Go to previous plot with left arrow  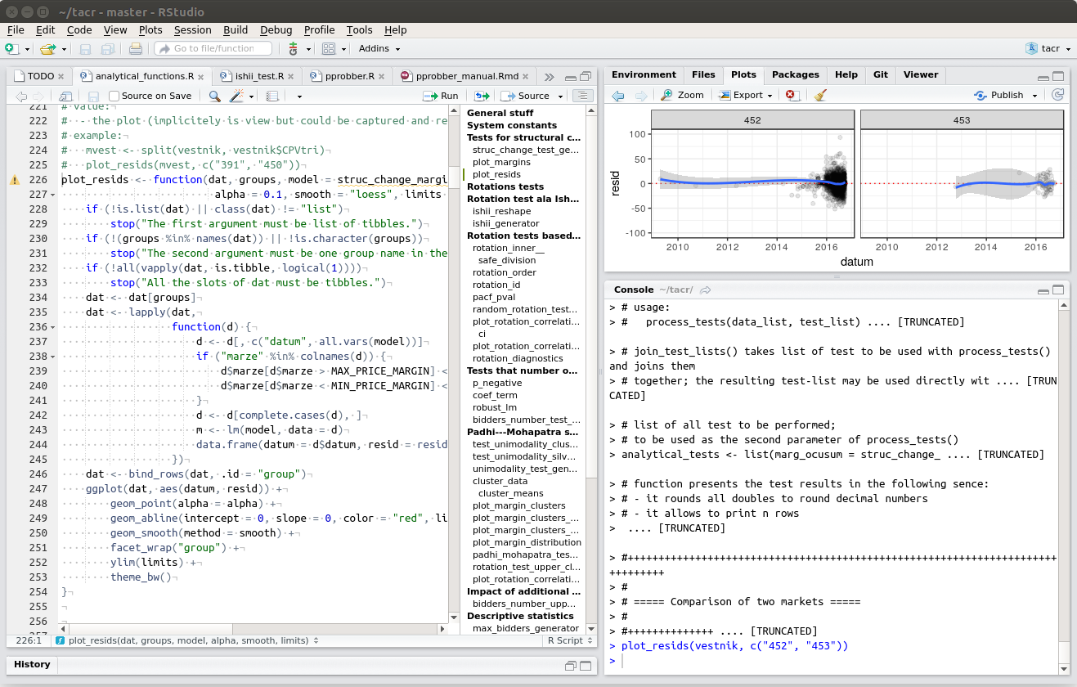[618, 95]
